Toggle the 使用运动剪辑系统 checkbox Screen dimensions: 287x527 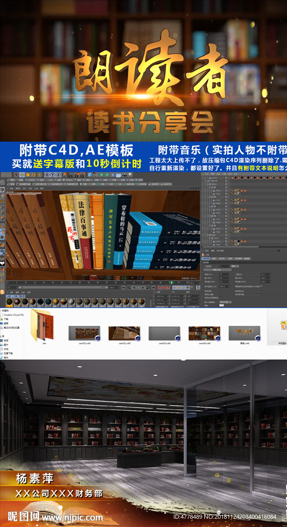pyautogui.click(x=220, y=297)
